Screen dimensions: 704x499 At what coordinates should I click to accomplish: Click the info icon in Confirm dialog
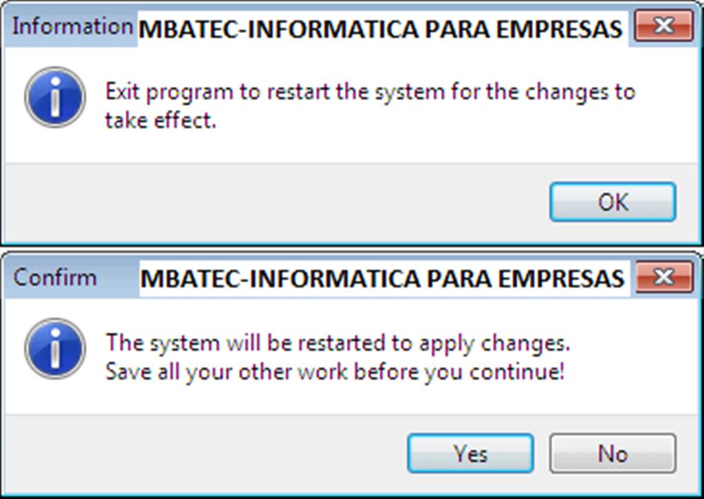click(55, 349)
